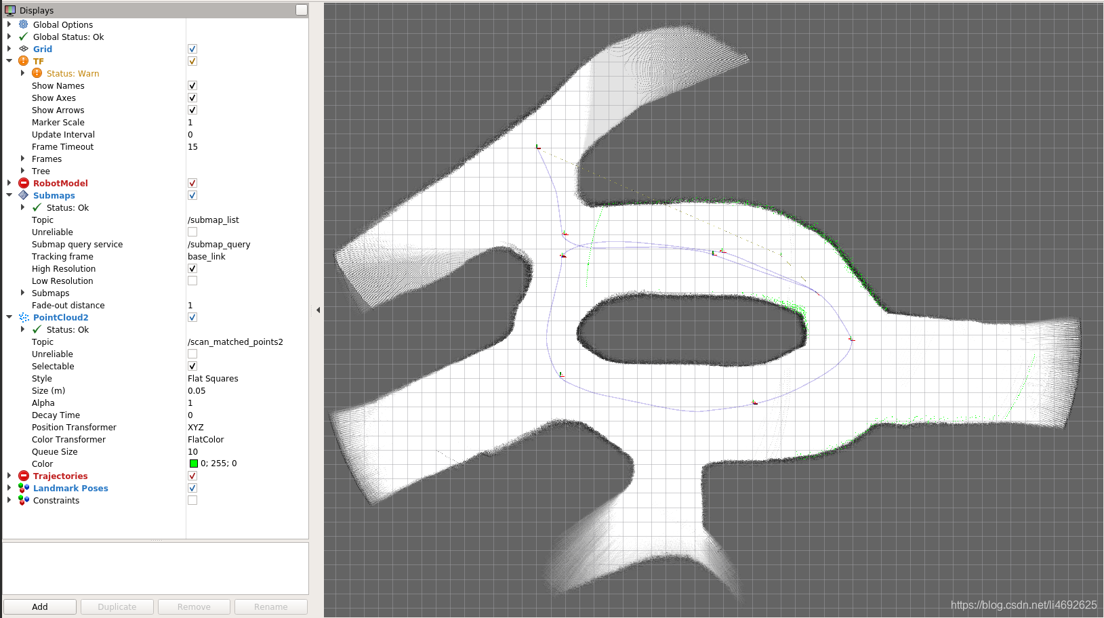Expand the Global Options tree item
This screenshot has height=618, width=1104.
click(9, 24)
